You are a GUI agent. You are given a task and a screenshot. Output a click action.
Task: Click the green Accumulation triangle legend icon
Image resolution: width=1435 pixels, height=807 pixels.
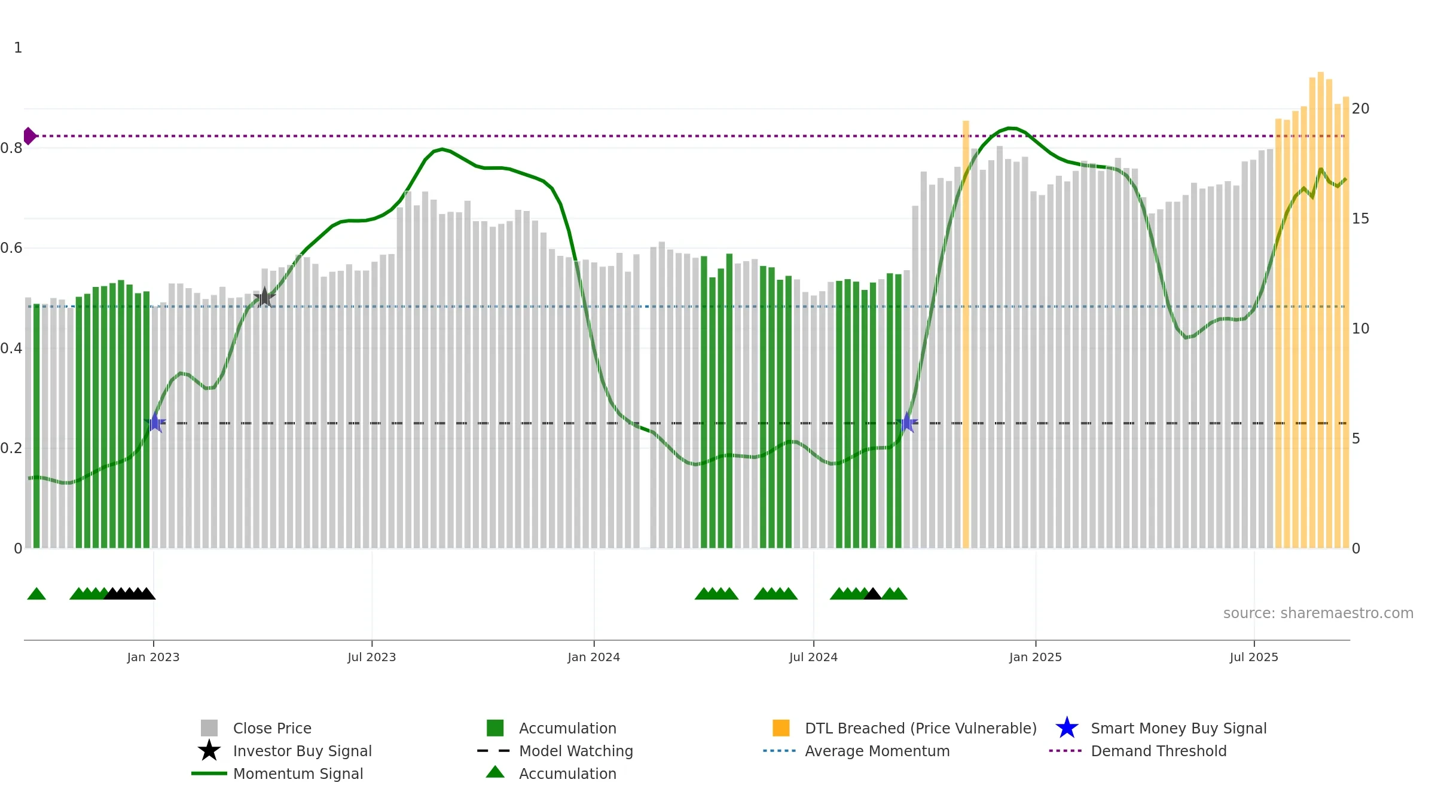coord(495,772)
